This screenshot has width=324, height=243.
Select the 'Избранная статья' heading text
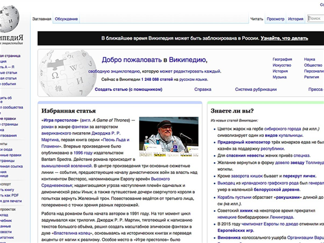(x=68, y=111)
